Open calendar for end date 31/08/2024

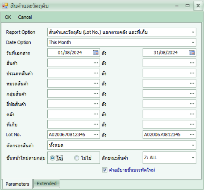click(192, 53)
